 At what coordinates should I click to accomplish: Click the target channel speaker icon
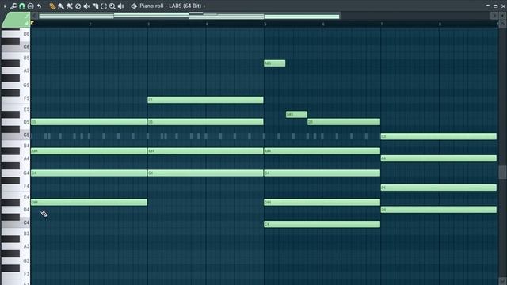coord(134,6)
